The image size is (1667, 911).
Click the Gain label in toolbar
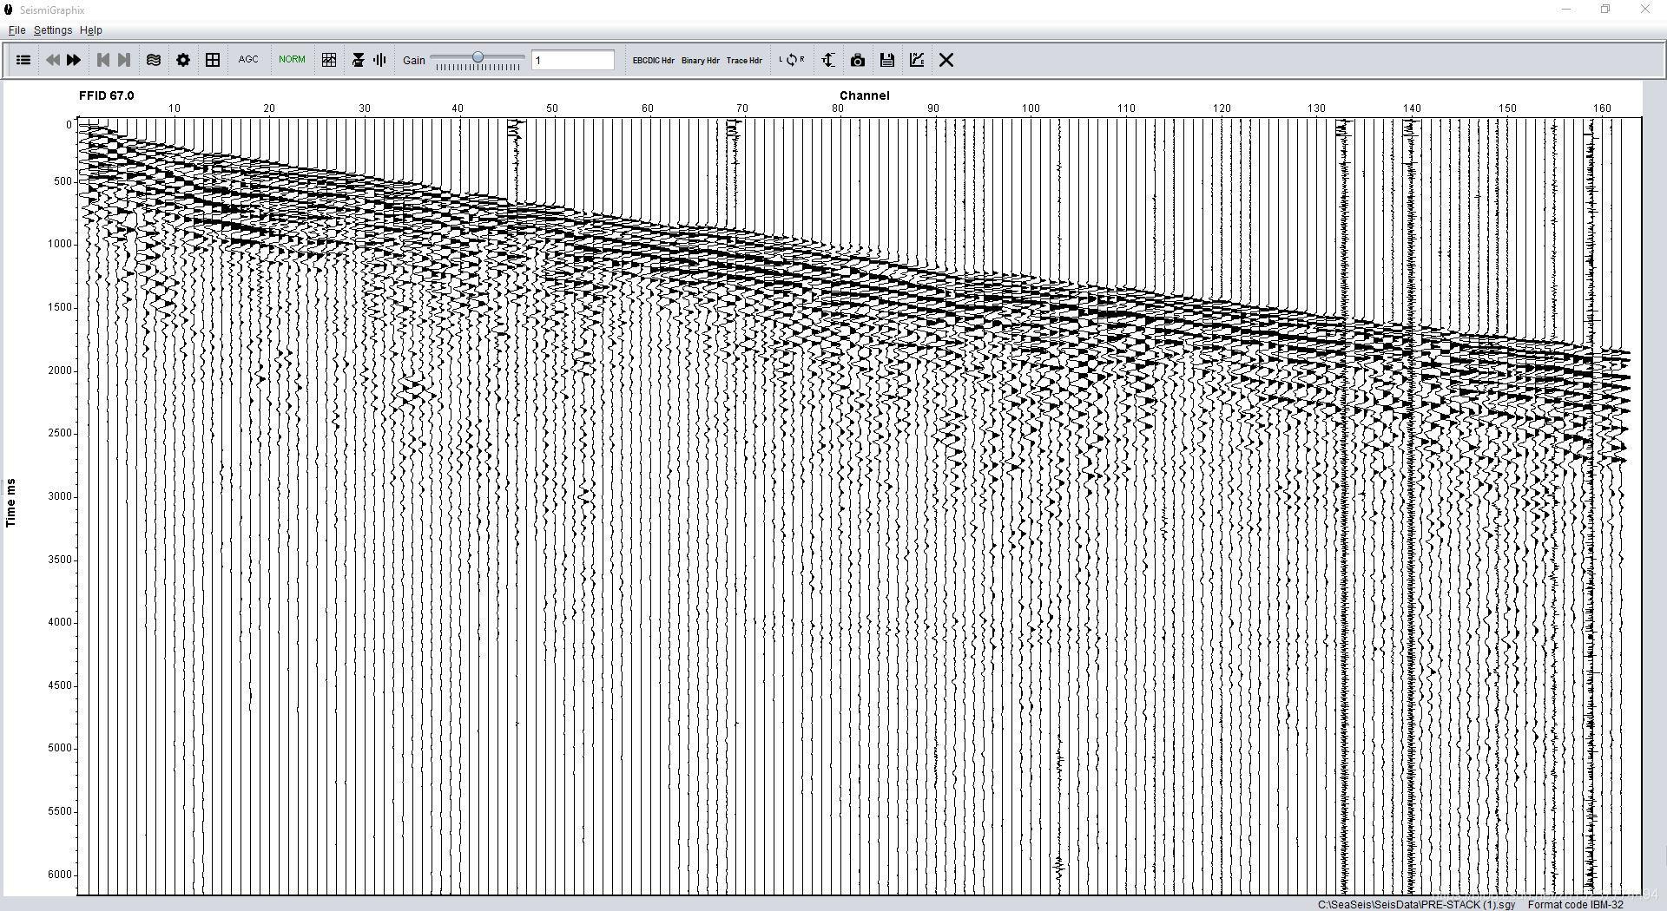(x=414, y=61)
